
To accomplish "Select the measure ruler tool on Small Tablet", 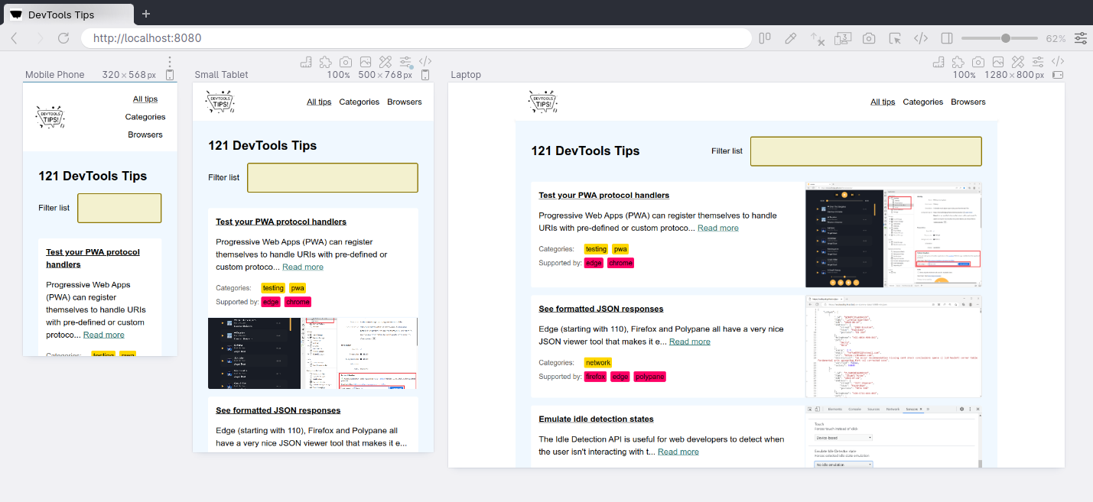I will click(x=307, y=62).
